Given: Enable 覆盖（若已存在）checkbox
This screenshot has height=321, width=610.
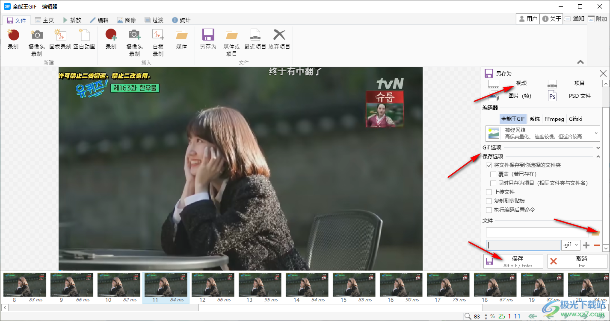Looking at the screenshot, I should pos(493,174).
